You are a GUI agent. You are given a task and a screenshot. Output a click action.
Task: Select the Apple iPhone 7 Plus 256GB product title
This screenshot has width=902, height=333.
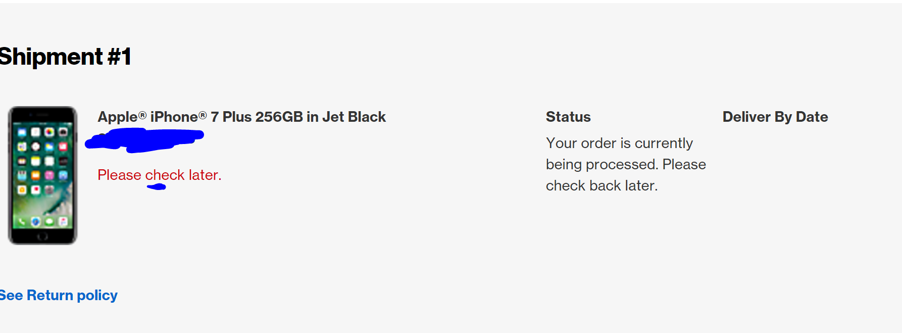click(241, 117)
